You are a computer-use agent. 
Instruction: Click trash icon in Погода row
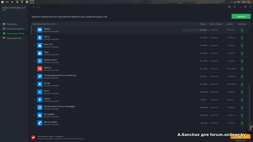242,84
